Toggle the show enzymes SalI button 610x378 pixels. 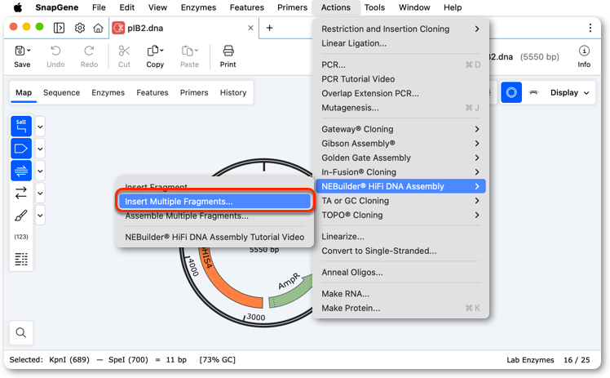click(x=21, y=127)
